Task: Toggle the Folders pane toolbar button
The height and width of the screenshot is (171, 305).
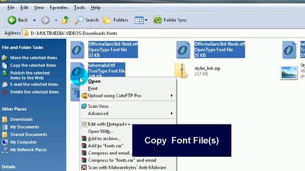Action: pyautogui.click(x=115, y=20)
